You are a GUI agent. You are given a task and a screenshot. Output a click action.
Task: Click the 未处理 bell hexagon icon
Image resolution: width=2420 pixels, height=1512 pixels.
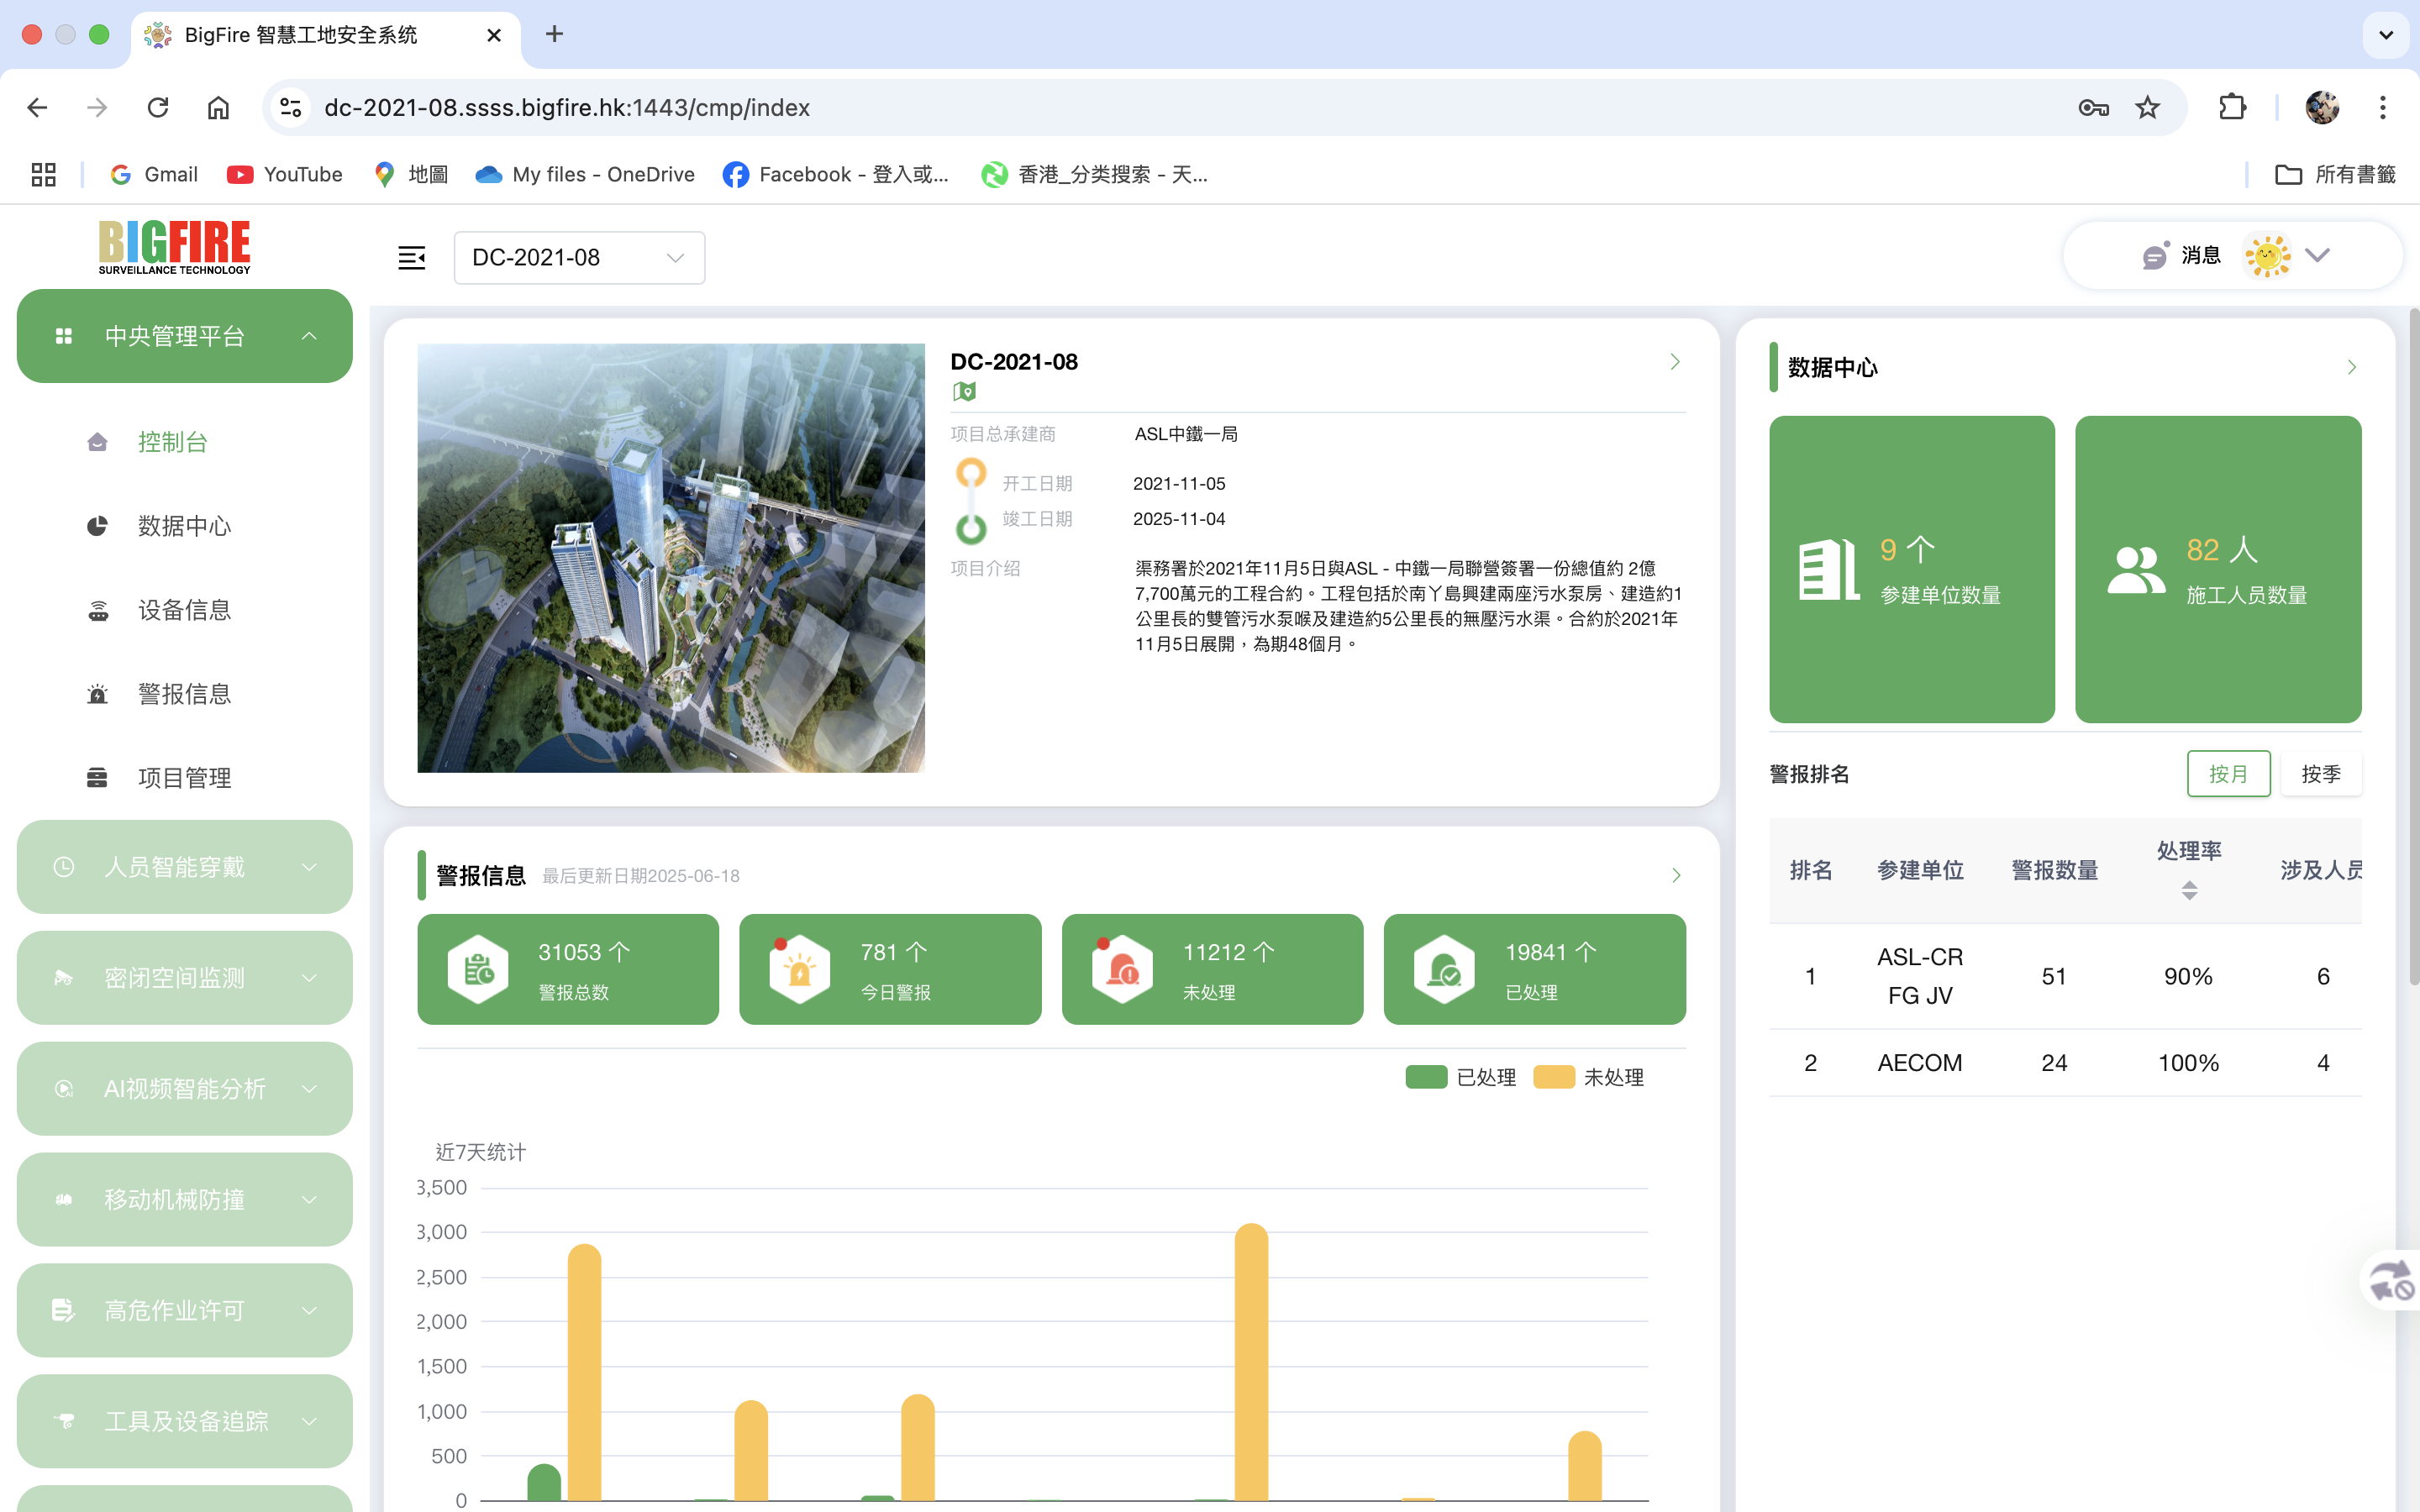click(1122, 969)
